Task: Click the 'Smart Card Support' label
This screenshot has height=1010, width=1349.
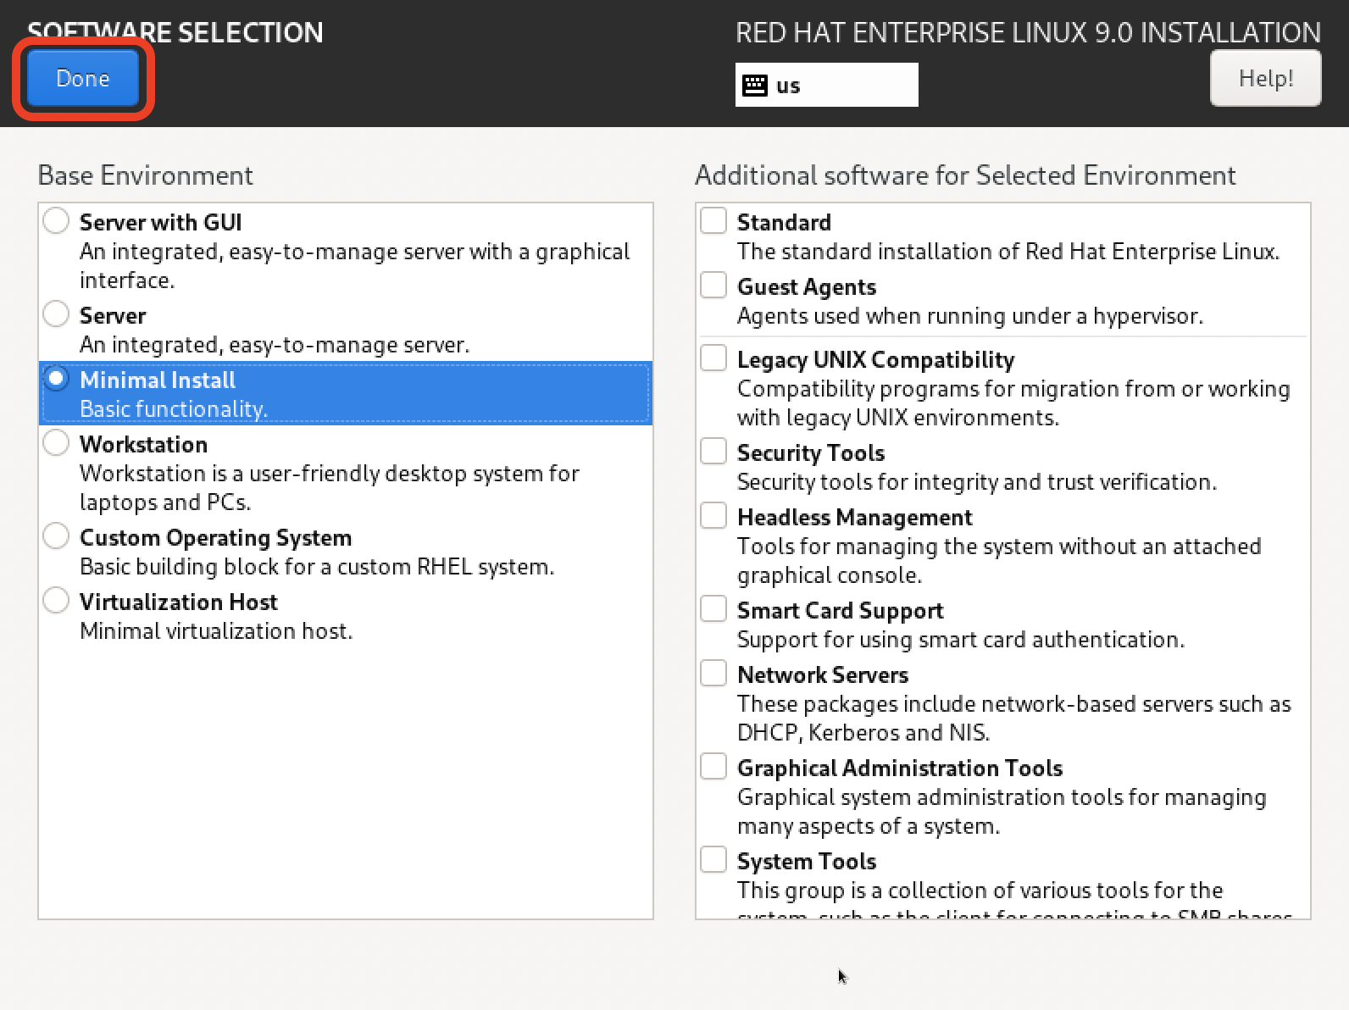Action: [x=841, y=610]
